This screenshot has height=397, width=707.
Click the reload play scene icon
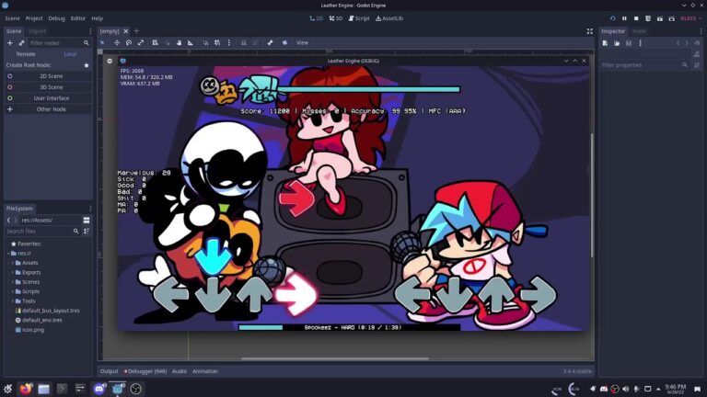tap(613, 18)
